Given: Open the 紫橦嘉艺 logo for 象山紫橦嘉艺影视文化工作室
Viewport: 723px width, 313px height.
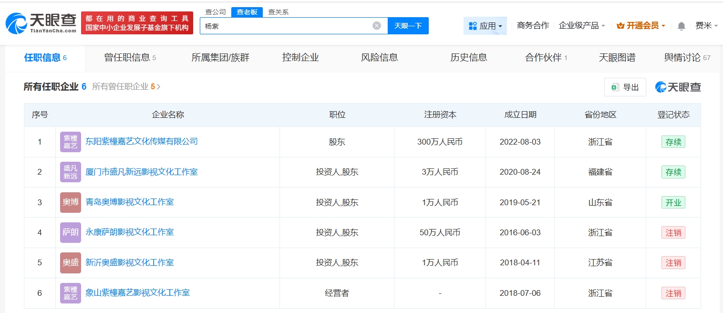Looking at the screenshot, I should (x=71, y=293).
